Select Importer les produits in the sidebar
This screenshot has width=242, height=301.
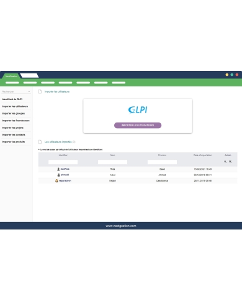[14, 142]
